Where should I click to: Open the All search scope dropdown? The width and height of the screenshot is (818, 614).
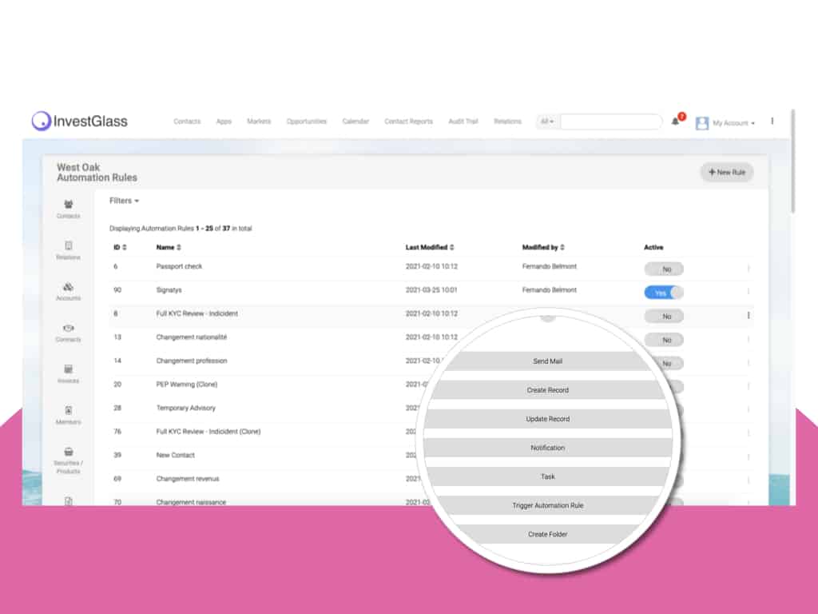546,122
